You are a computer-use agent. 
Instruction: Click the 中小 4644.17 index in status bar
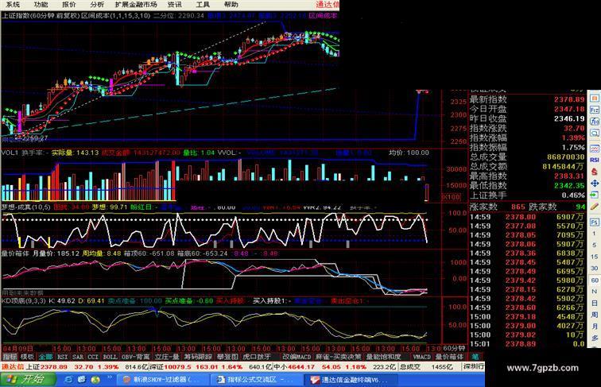(294, 366)
